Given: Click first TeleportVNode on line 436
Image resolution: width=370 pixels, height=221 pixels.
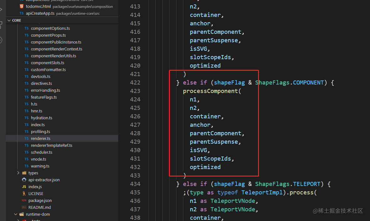Looking at the screenshot, I should click(233, 201).
